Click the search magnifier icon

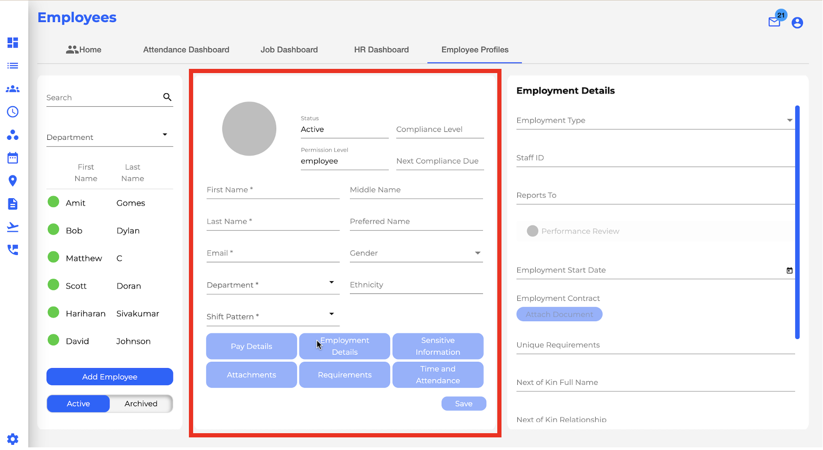(167, 97)
